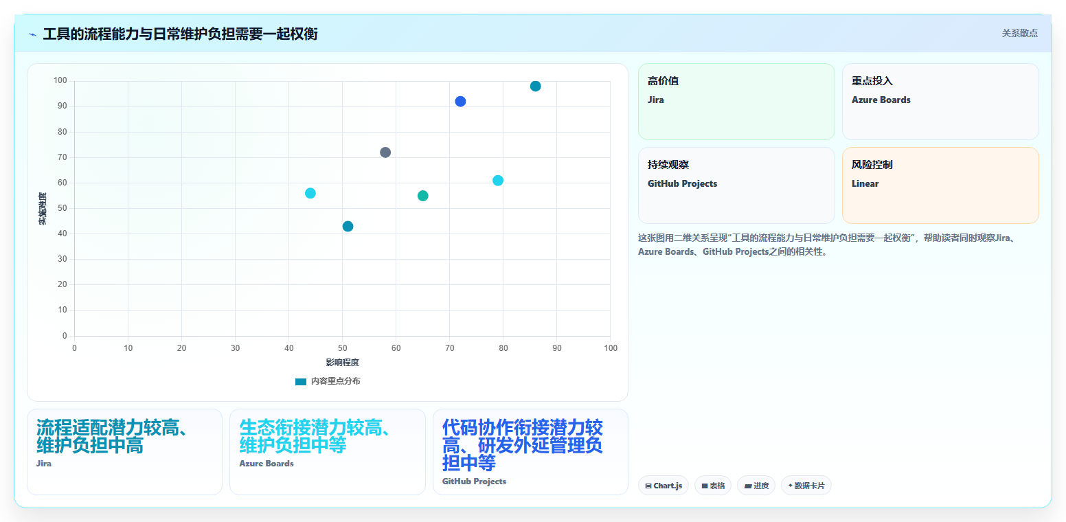Open the 风险控制 Linear card
The width and height of the screenshot is (1066, 522).
(x=940, y=185)
